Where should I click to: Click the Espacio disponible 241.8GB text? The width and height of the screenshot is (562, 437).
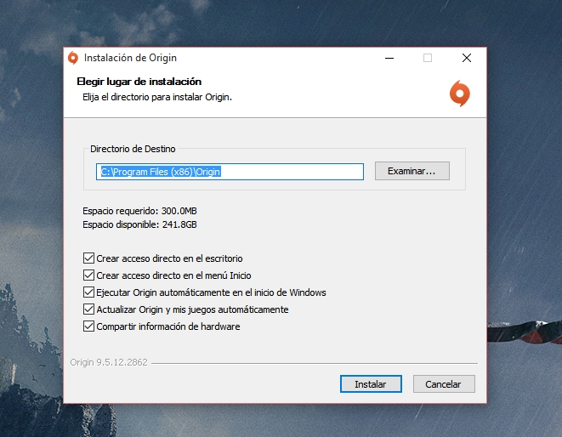coord(139,224)
